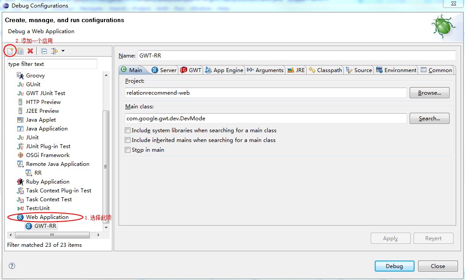Click the Main class text field
Screen dimensions: 465x280
click(x=266, y=119)
